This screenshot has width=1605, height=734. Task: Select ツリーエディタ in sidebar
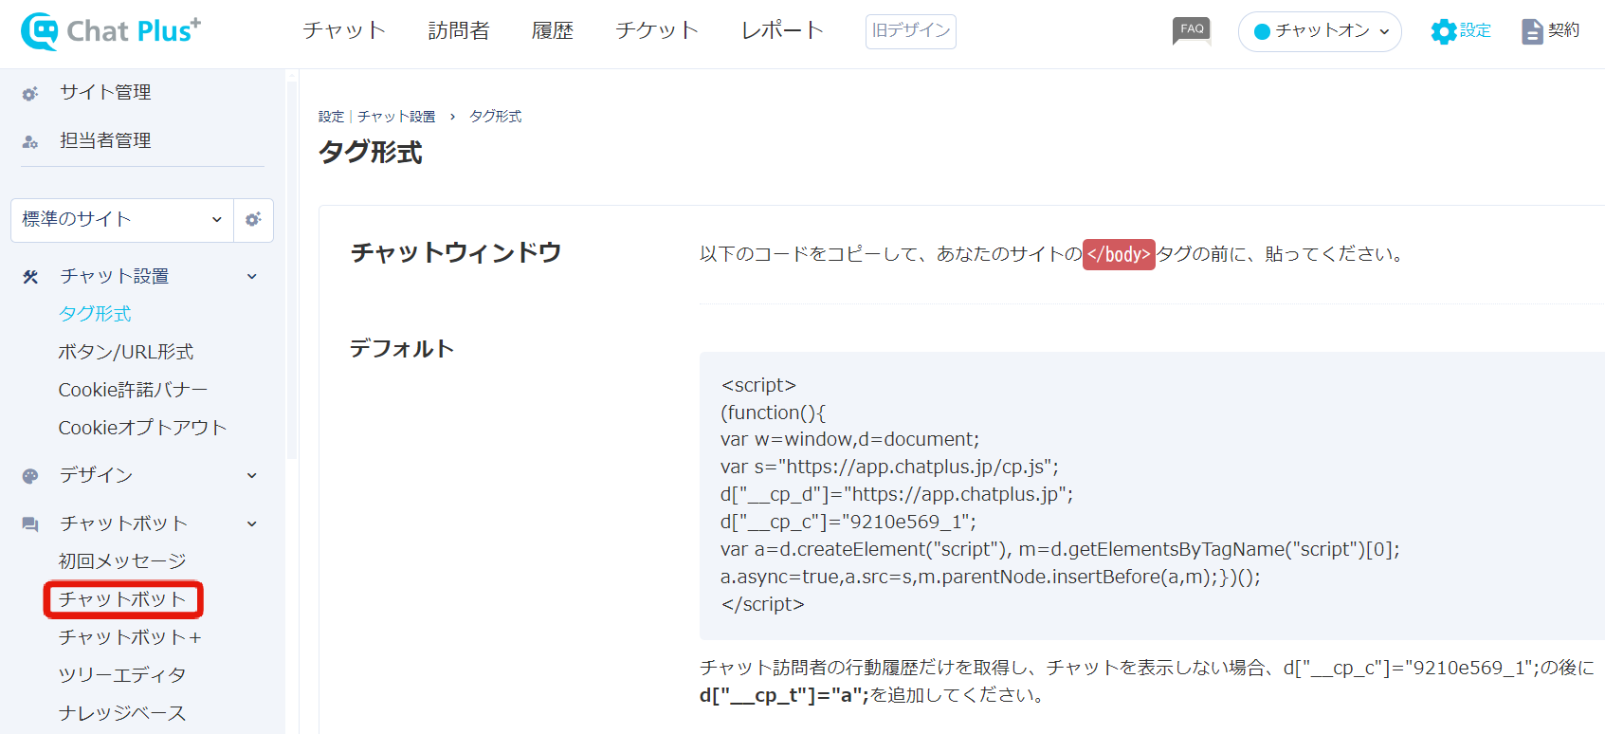[x=122, y=675]
